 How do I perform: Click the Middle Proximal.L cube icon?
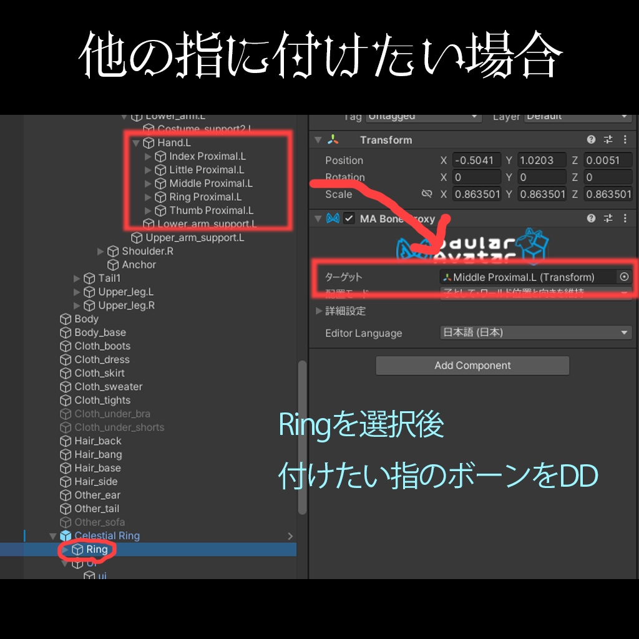click(x=160, y=183)
